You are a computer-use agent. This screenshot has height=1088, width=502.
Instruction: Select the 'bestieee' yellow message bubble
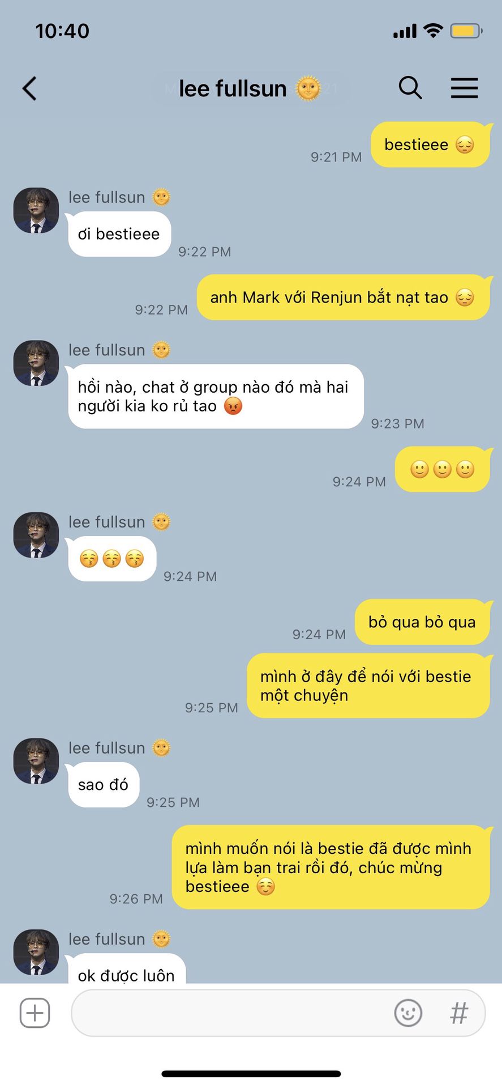[x=430, y=144]
